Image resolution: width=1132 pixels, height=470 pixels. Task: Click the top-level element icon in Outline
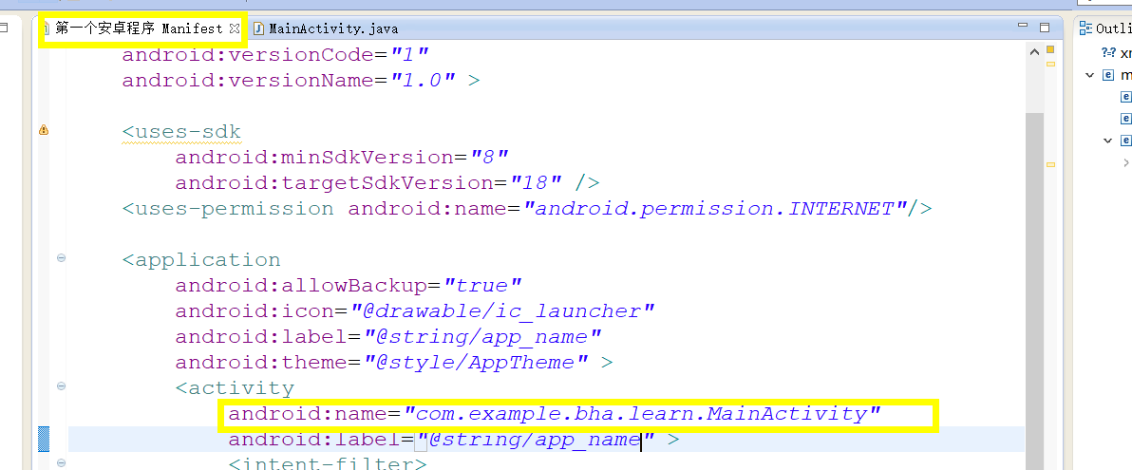click(x=1108, y=74)
